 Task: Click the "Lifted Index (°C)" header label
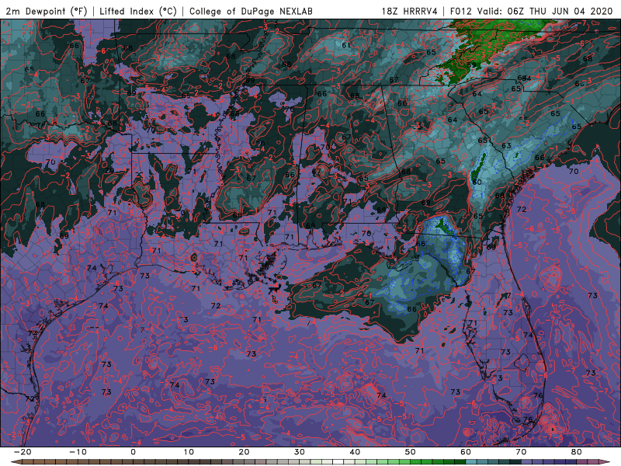(x=138, y=12)
